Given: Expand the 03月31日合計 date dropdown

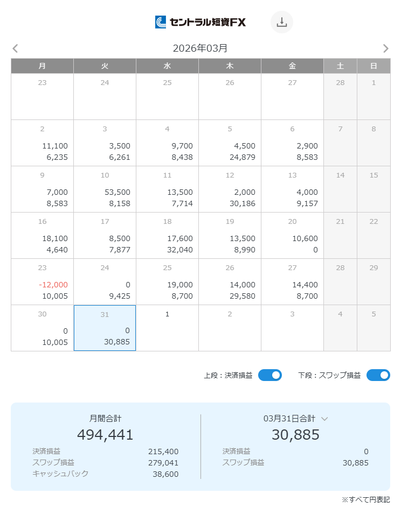Looking at the screenshot, I should [x=324, y=418].
